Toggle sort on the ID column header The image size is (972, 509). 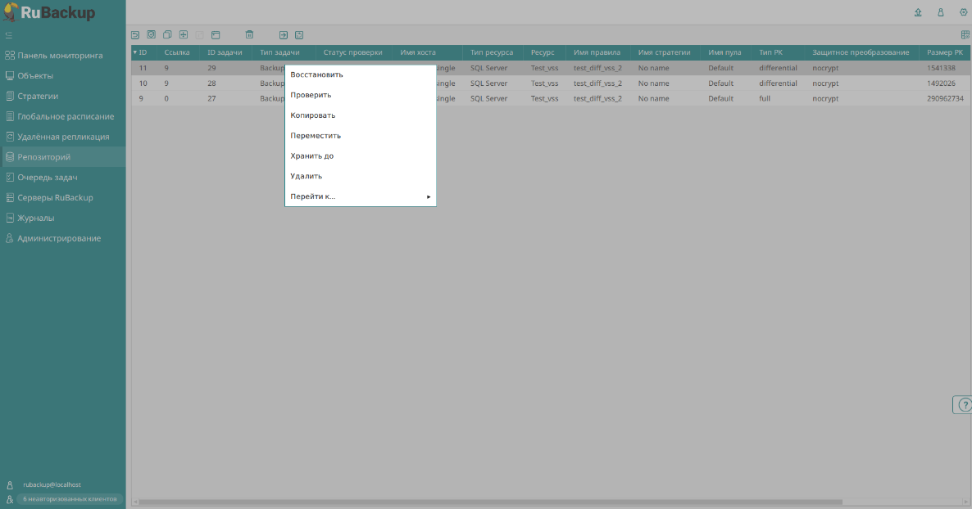(141, 52)
